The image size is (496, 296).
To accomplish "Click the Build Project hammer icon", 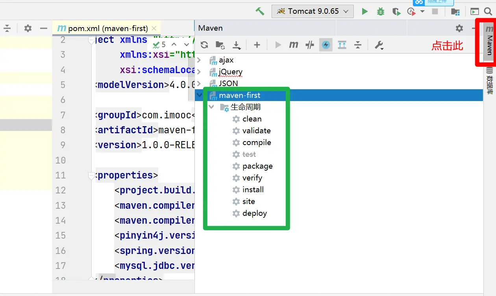I will click(x=260, y=11).
